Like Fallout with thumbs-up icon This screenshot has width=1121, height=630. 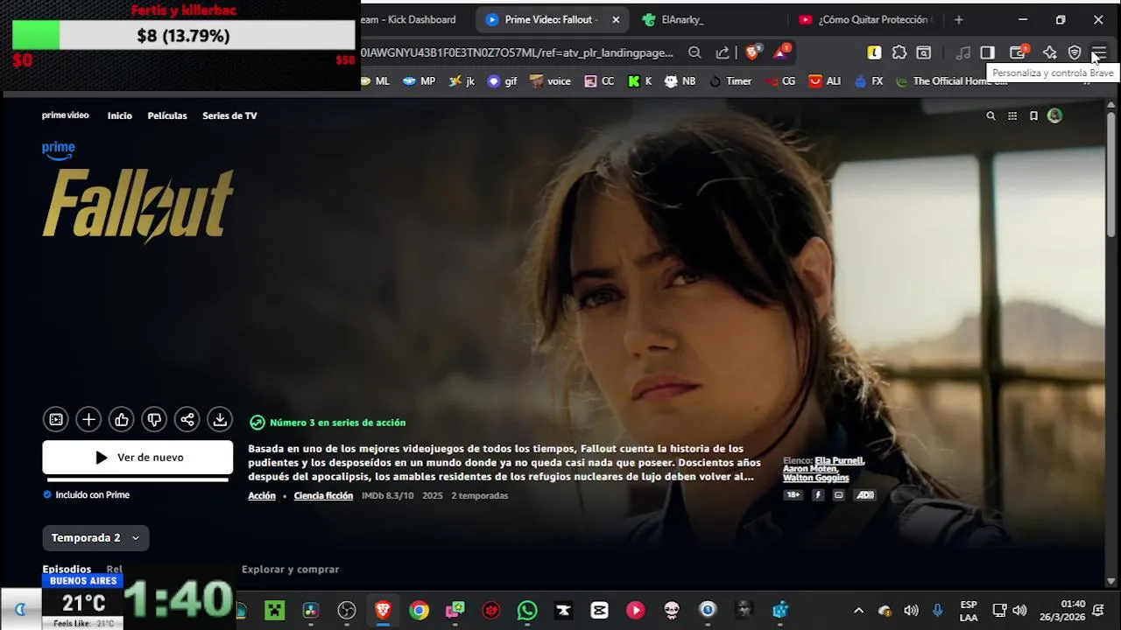tap(122, 420)
